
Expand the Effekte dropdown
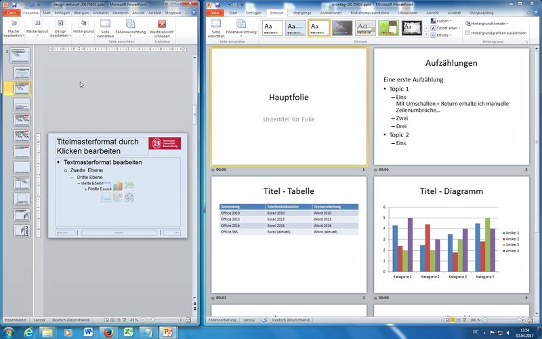tap(443, 35)
